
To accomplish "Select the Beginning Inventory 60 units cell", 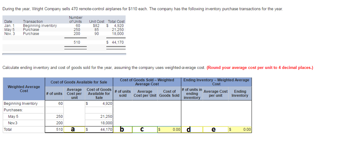I will click(x=55, y=104).
